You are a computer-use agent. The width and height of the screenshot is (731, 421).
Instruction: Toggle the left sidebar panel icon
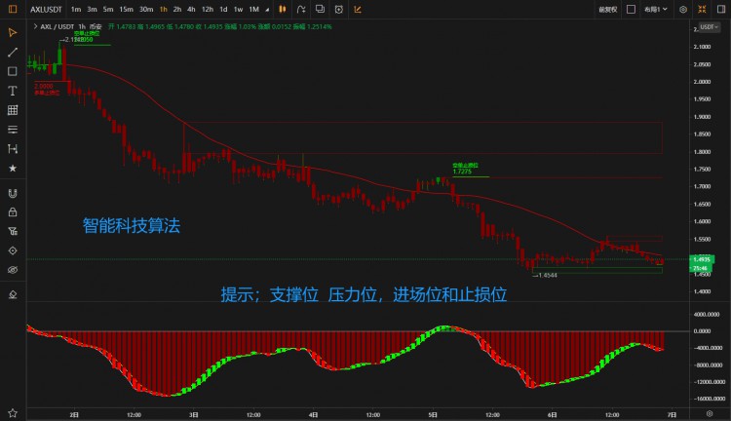point(13,9)
